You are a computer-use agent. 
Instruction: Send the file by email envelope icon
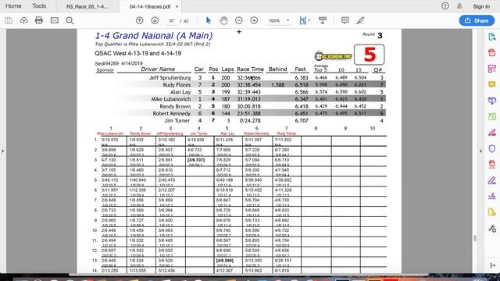54,21
